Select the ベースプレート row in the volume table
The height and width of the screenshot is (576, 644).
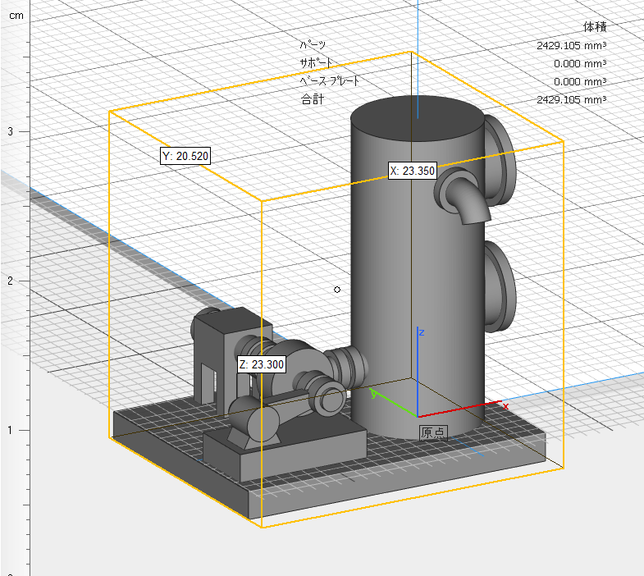pyautogui.click(x=329, y=81)
